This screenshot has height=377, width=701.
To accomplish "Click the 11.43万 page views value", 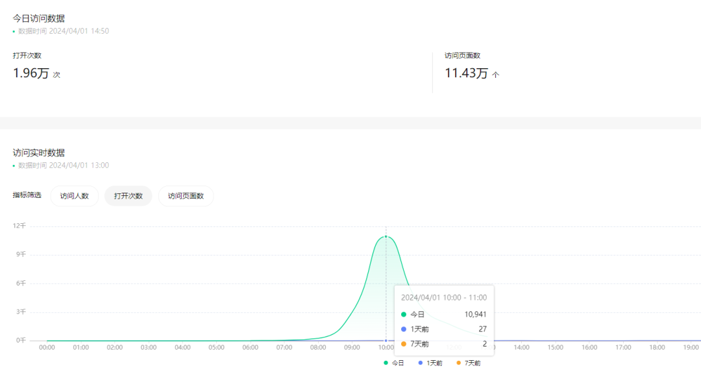I will click(x=466, y=73).
